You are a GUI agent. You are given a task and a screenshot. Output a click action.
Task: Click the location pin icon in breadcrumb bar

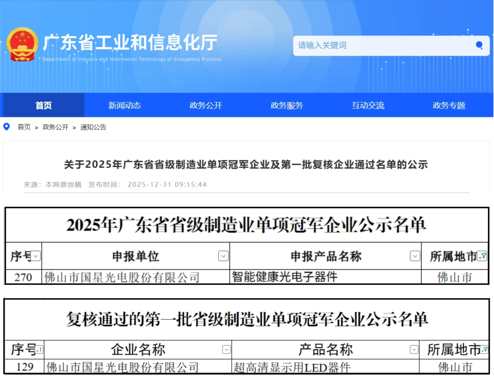[x=6, y=127]
